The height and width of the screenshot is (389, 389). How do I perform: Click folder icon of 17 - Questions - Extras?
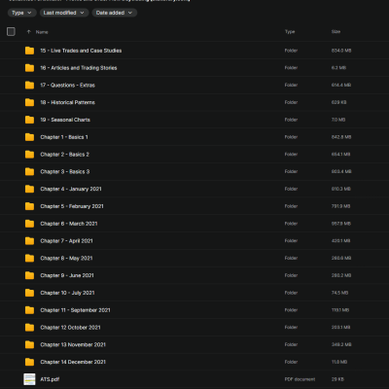[x=29, y=86]
